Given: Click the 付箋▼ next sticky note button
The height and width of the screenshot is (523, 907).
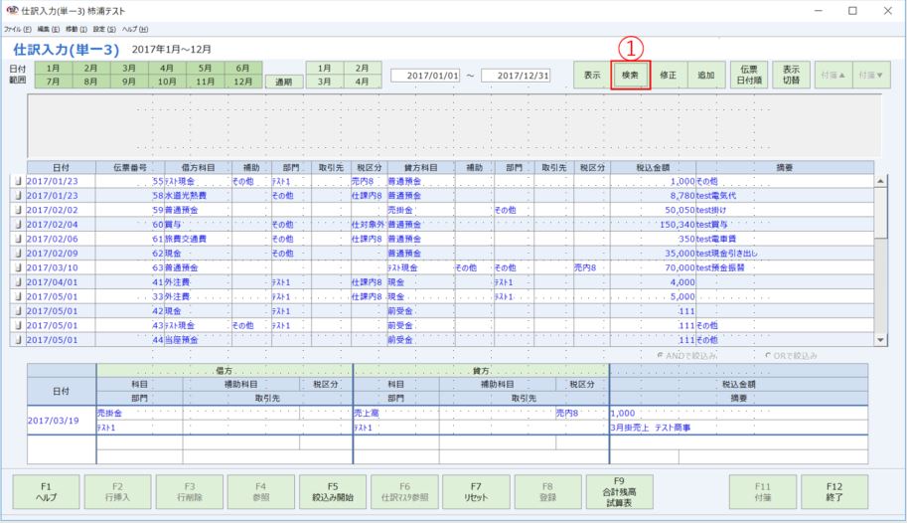Looking at the screenshot, I should [871, 75].
